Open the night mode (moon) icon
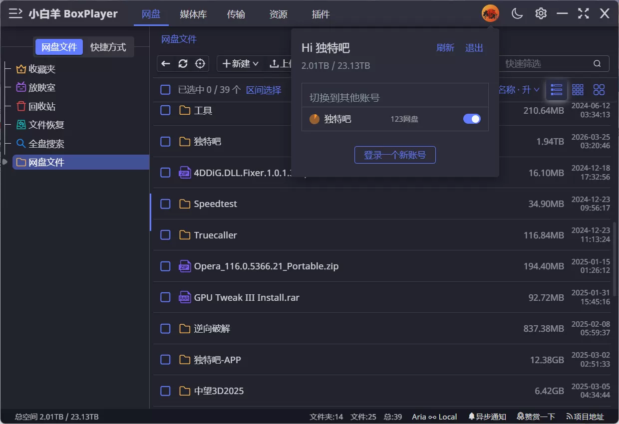Screen dimensions: 619x424 click(517, 13)
